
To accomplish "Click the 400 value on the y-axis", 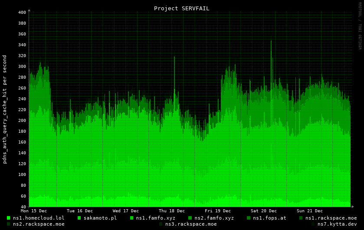I will [x=22, y=13].
